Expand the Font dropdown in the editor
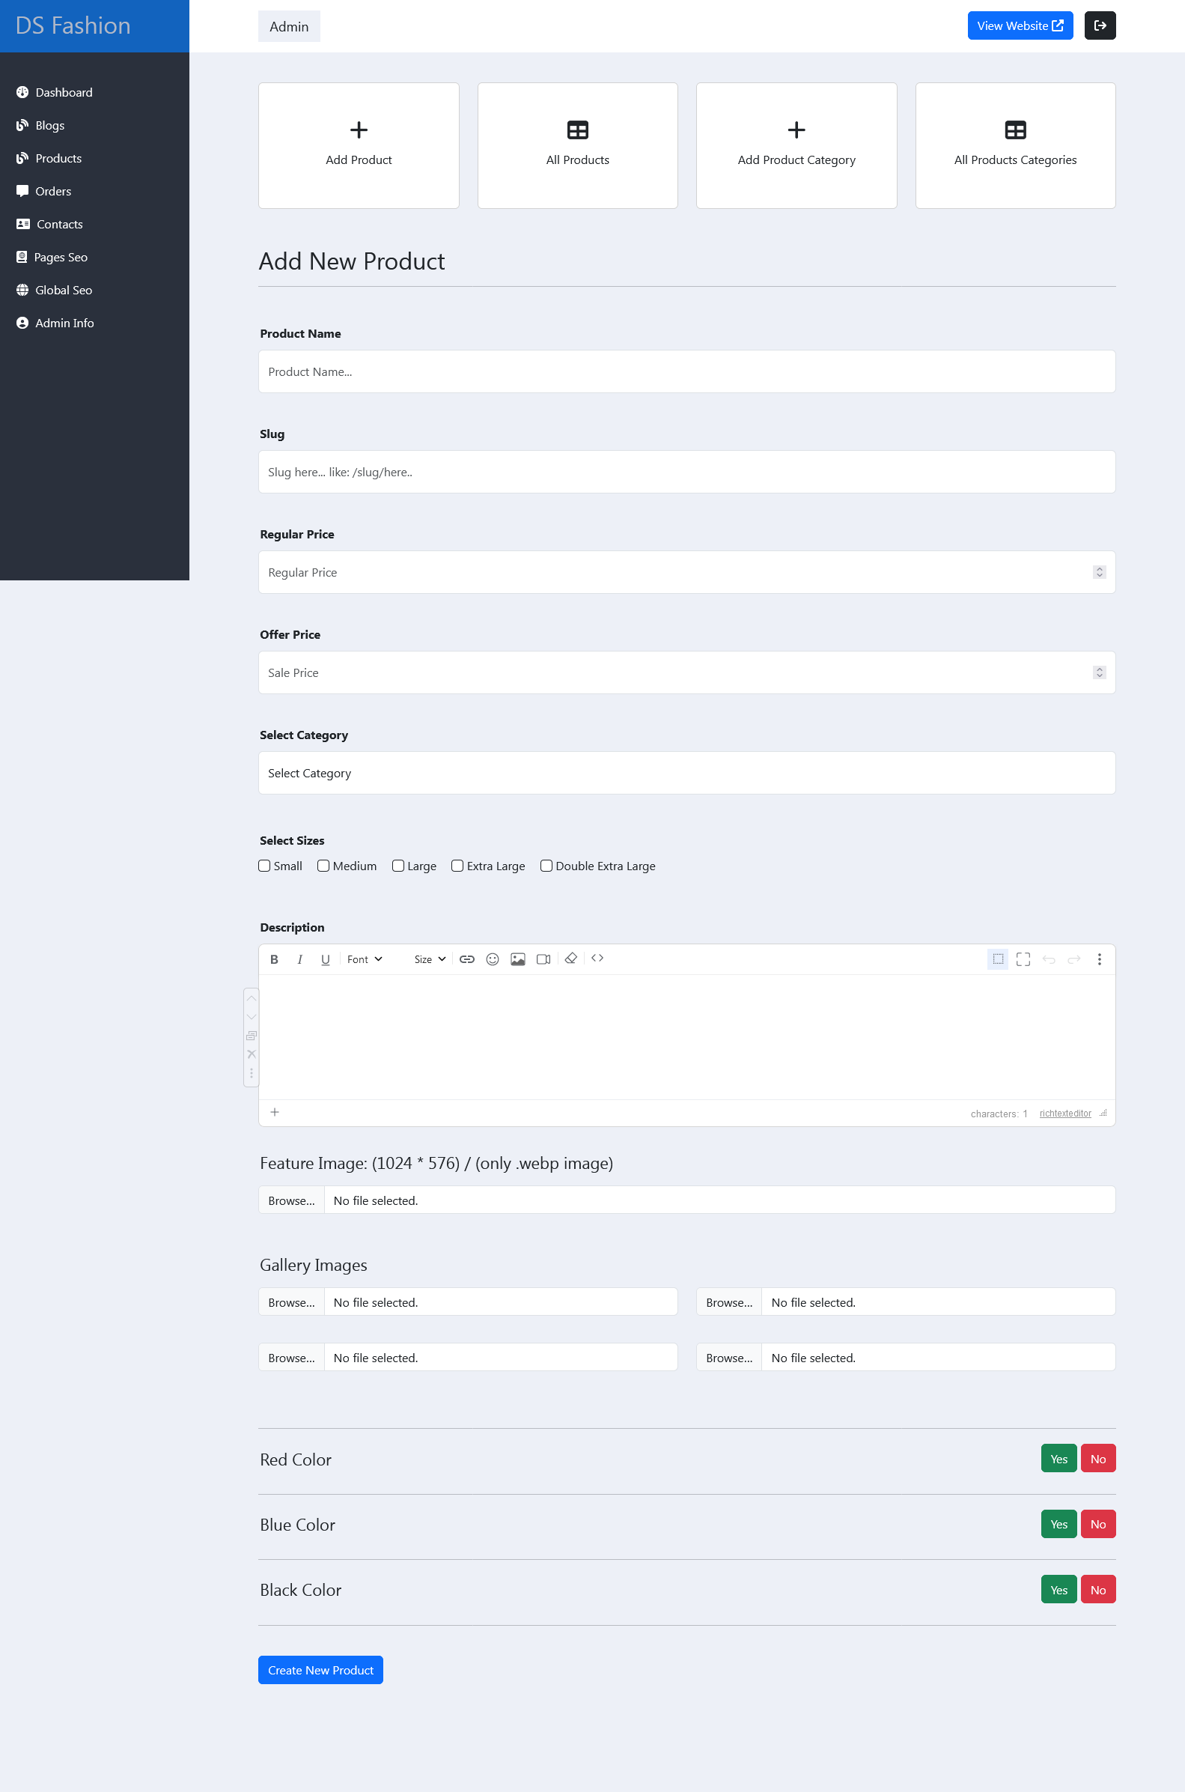1185x1792 pixels. (x=365, y=959)
